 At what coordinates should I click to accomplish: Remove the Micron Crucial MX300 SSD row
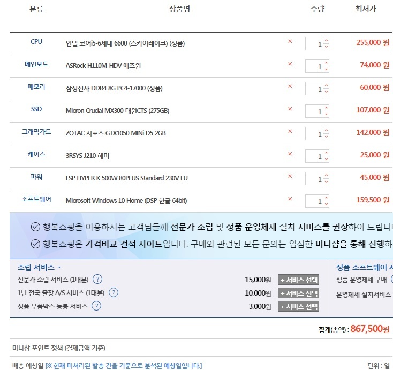[290, 109]
